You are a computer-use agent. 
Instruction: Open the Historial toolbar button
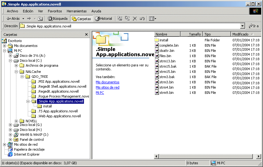tap(103, 19)
